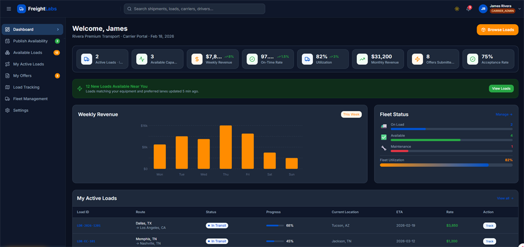Click the On Load truck icon
Screen dimensions: 524x247
[x=384, y=126]
